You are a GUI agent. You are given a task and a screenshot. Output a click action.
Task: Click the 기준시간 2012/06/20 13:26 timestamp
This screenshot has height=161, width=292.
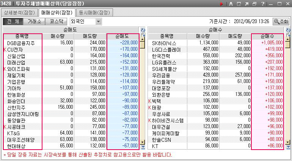point(239,22)
